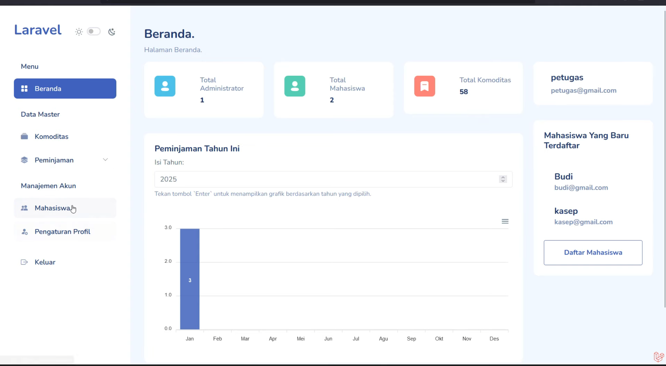Click the Laravel debug icon in corner
Image resolution: width=666 pixels, height=366 pixels.
pos(659,357)
